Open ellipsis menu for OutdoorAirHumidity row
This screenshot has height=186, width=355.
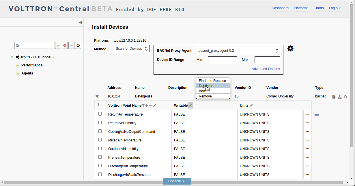coord(308,149)
